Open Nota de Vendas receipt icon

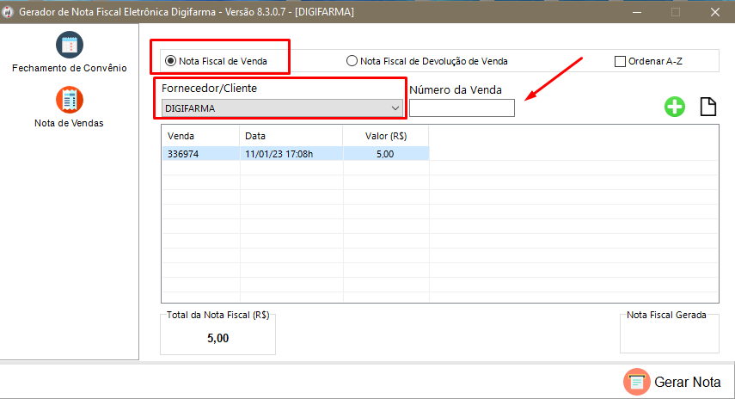tap(70, 100)
